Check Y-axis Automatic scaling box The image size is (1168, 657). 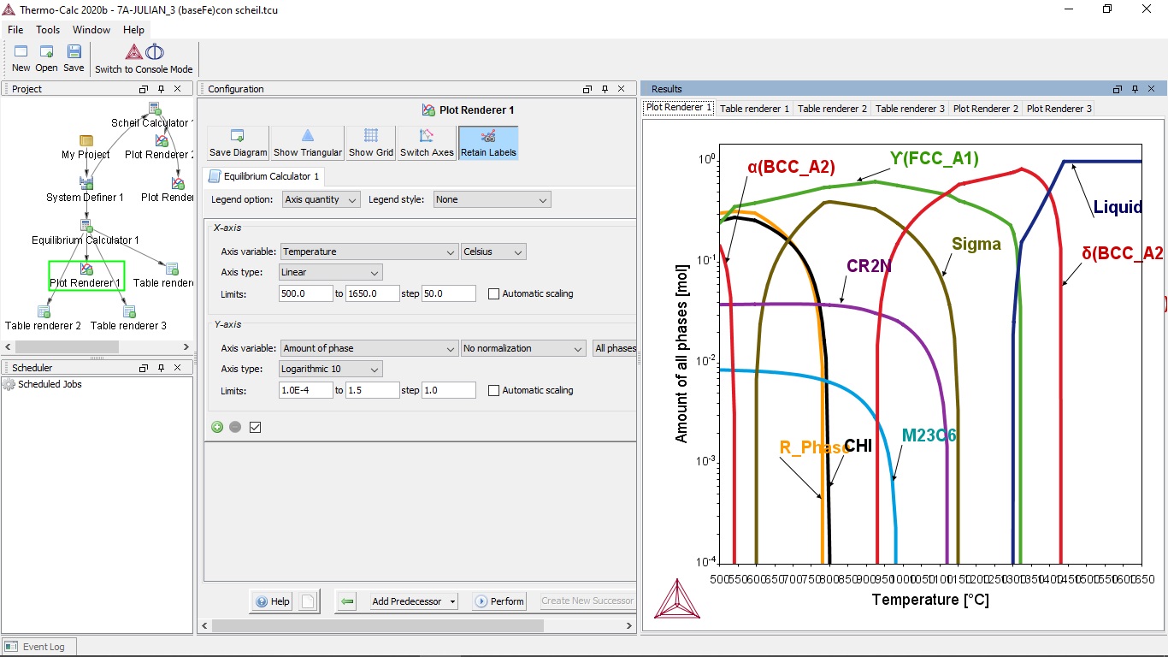[x=493, y=390]
